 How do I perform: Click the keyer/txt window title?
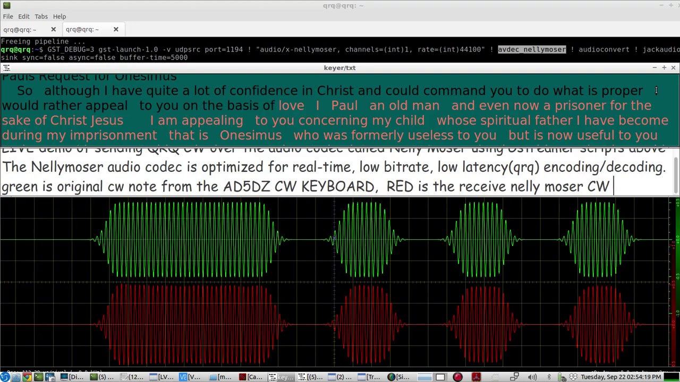339,68
